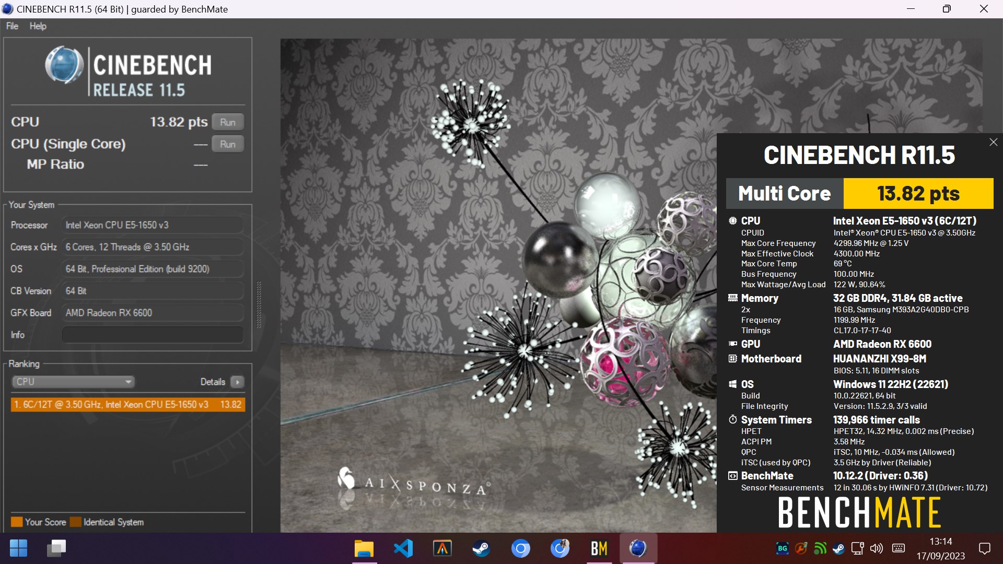This screenshot has width=1003, height=564.
Task: Click the Motherboard icon in BenchMate
Action: pyautogui.click(x=733, y=359)
